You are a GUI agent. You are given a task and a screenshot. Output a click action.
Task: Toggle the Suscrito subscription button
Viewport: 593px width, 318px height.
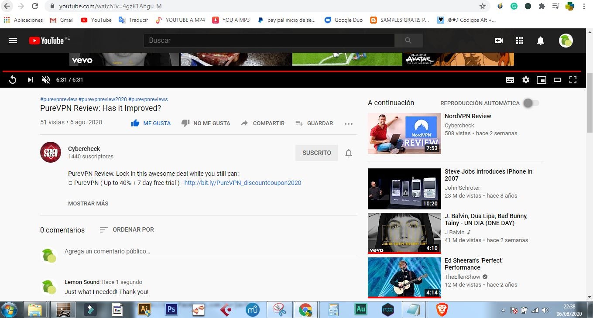tap(317, 153)
